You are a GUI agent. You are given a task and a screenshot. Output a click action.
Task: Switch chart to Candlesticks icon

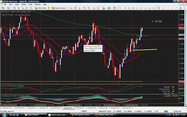[75, 8]
